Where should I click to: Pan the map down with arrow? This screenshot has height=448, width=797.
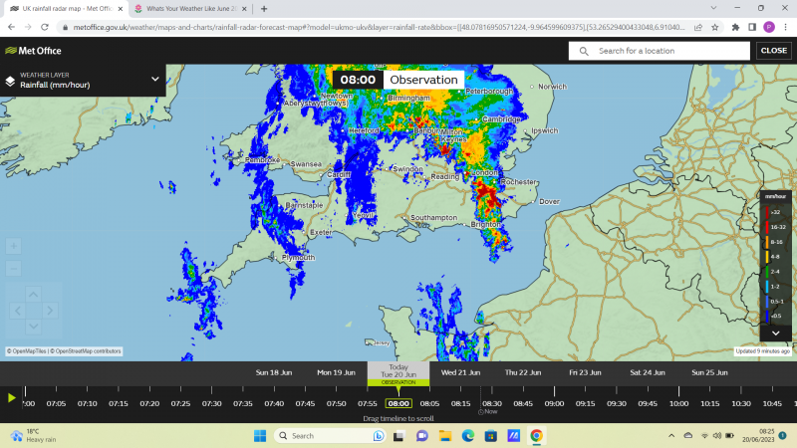pyautogui.click(x=34, y=326)
